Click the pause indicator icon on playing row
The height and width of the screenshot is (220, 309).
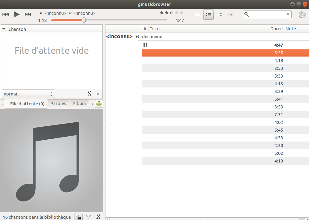point(145,45)
